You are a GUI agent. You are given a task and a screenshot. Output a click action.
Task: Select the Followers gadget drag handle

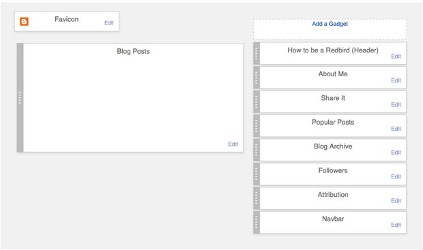pyautogui.click(x=257, y=174)
